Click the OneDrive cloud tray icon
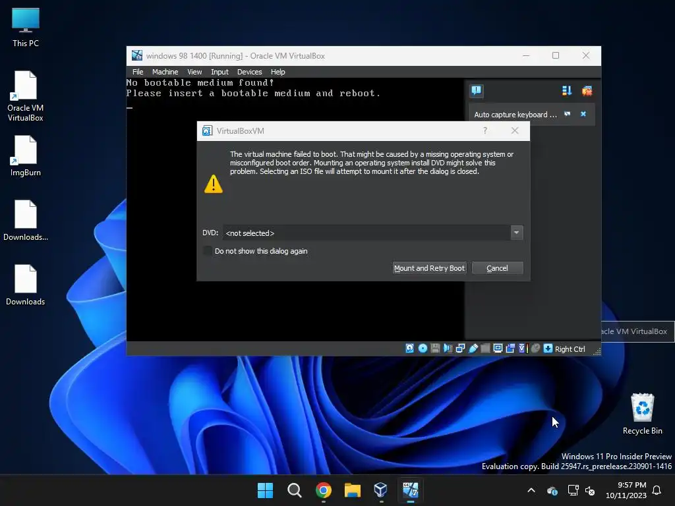The width and height of the screenshot is (675, 506). click(552, 490)
